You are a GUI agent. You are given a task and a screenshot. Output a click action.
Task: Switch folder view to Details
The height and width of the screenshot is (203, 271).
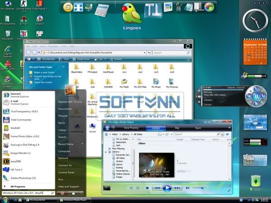[117, 59]
